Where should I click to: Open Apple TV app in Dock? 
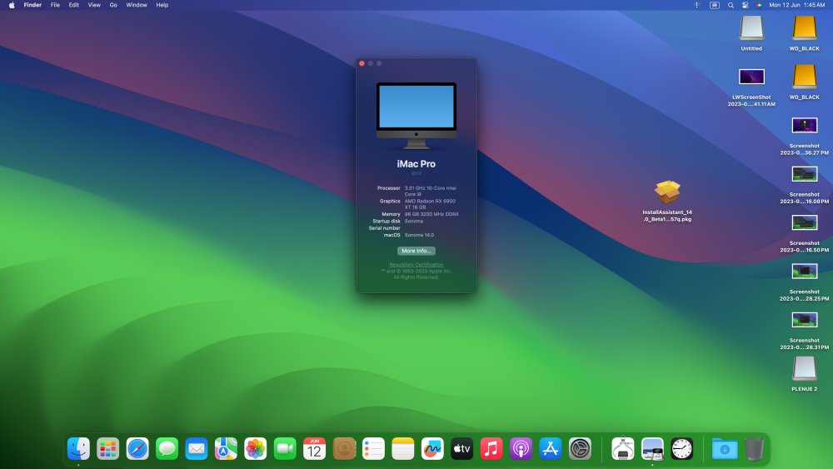(x=462, y=449)
